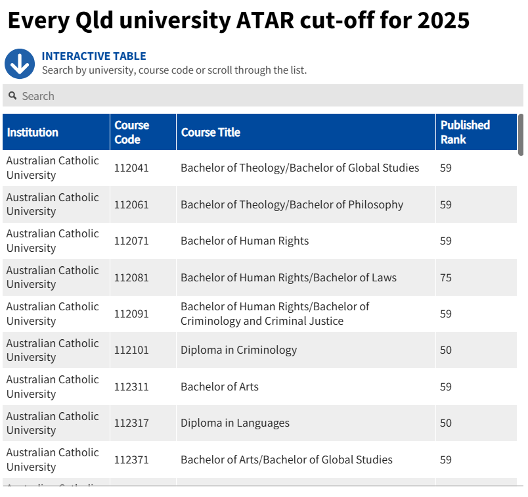Viewport: 528px width, 497px height.
Task: Select course code 112071
Action: (x=131, y=241)
